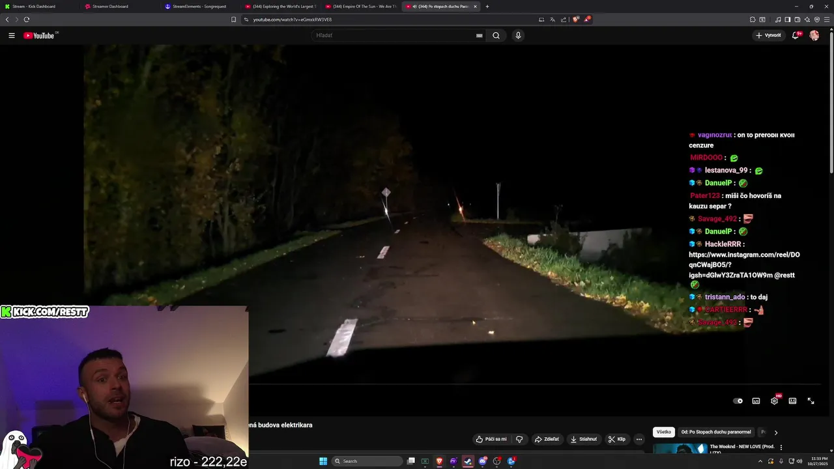834x469 pixels.
Task: Open the YouTube guide hamburger menu
Action: (12, 35)
